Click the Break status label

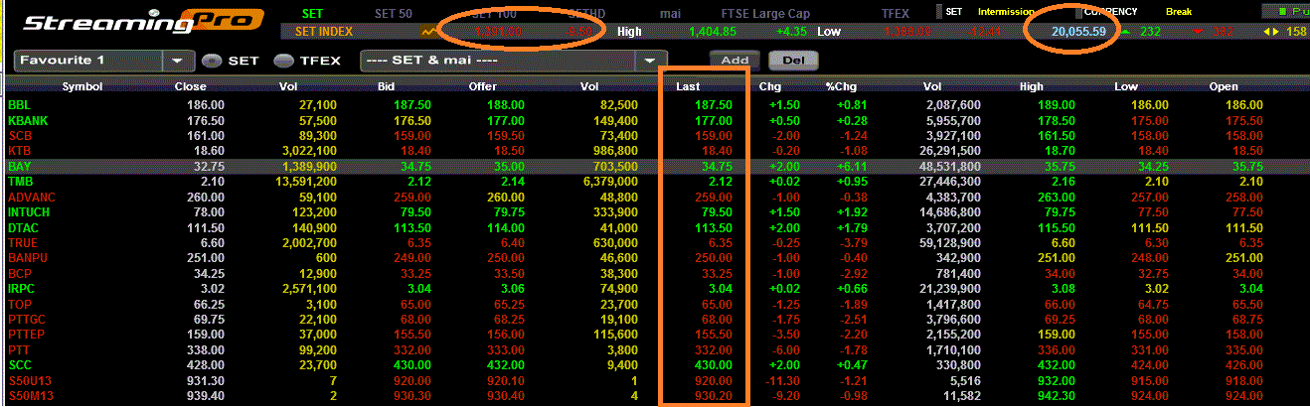[1179, 12]
